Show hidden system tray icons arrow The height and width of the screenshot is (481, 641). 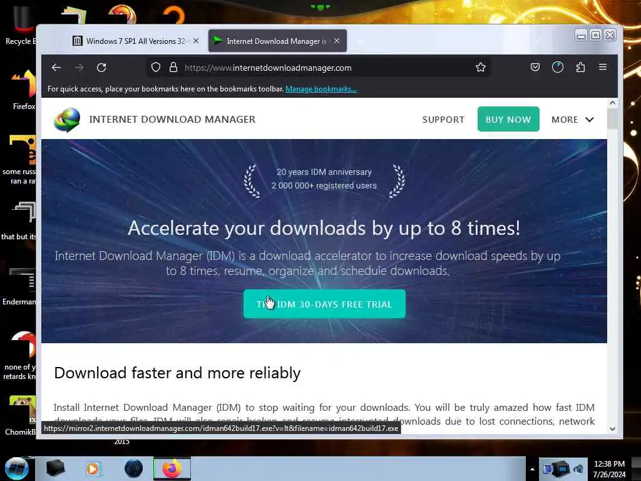(532, 468)
